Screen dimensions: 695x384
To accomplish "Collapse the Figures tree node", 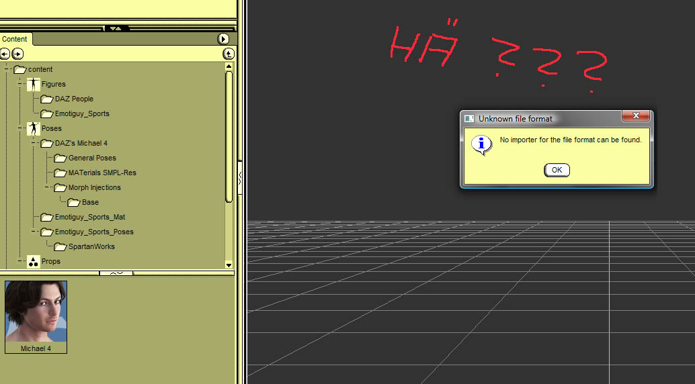I will tap(20, 84).
